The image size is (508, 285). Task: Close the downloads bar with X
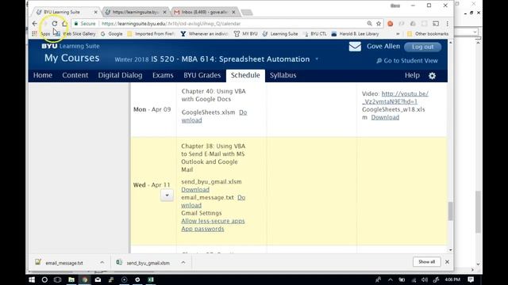pos(447,262)
